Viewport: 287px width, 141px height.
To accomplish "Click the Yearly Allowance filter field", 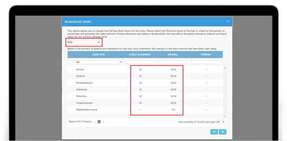I will click(140, 62).
